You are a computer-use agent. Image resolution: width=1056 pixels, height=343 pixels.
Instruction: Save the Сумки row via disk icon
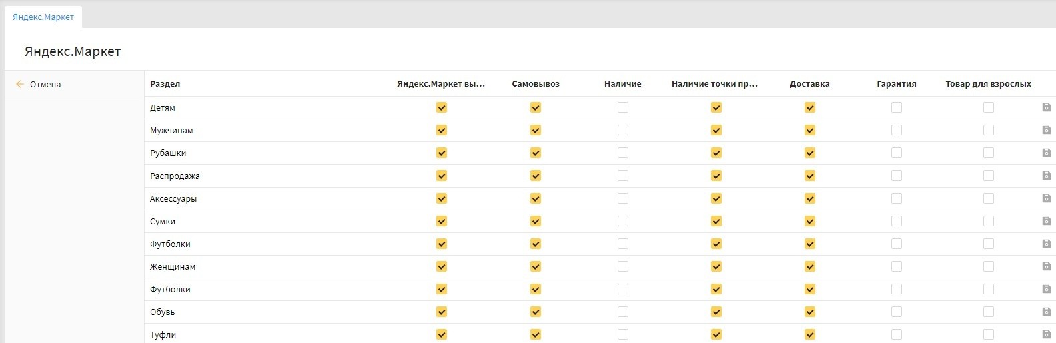[1046, 221]
